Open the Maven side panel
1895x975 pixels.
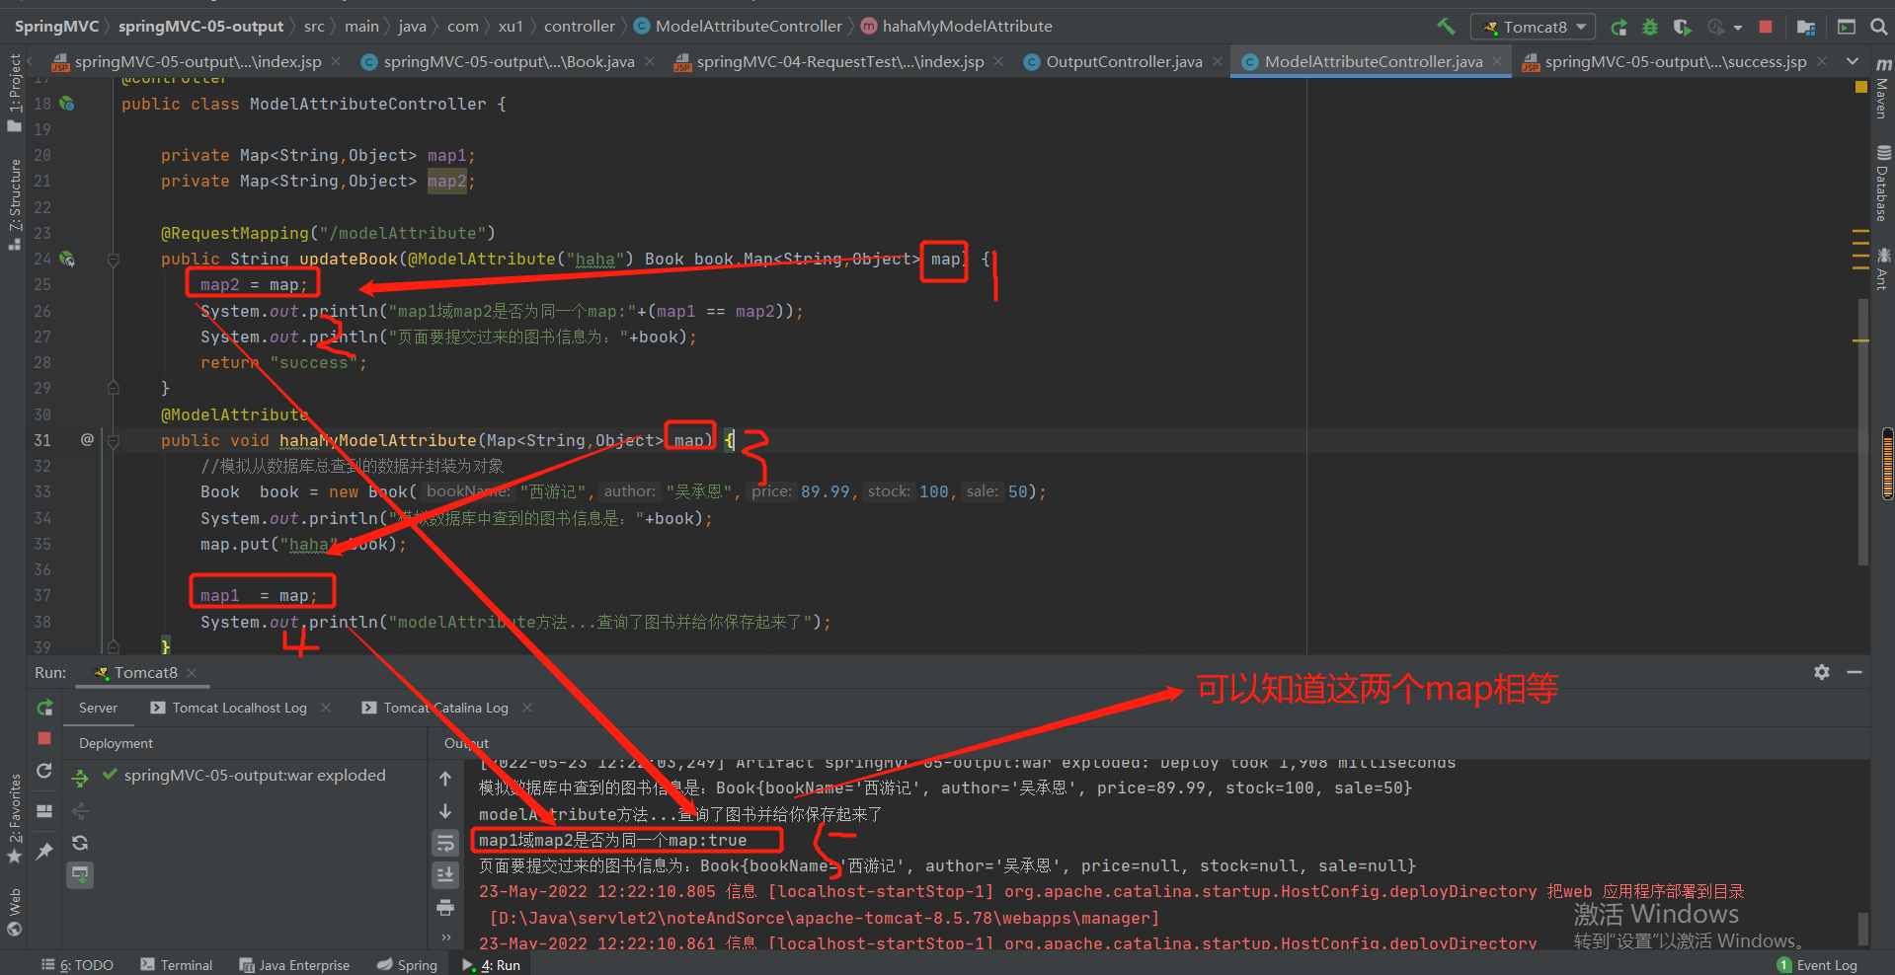(1883, 89)
